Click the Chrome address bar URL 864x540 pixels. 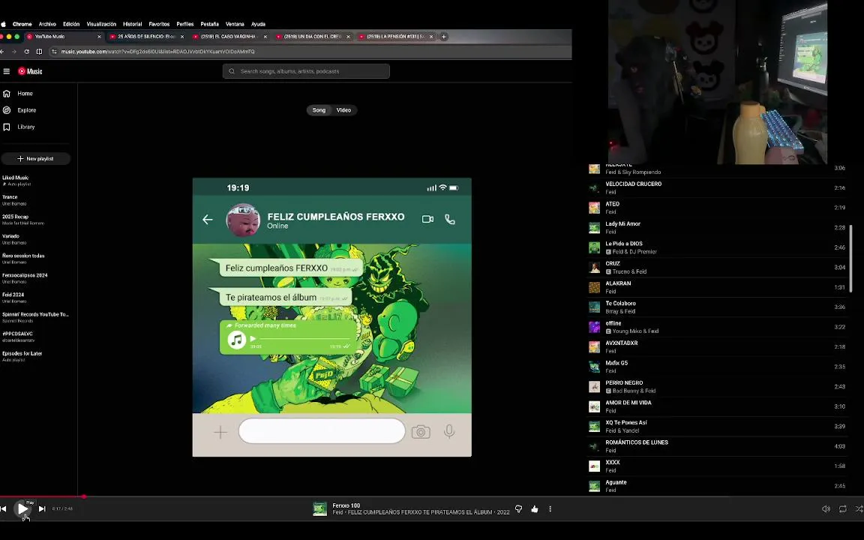click(x=157, y=51)
